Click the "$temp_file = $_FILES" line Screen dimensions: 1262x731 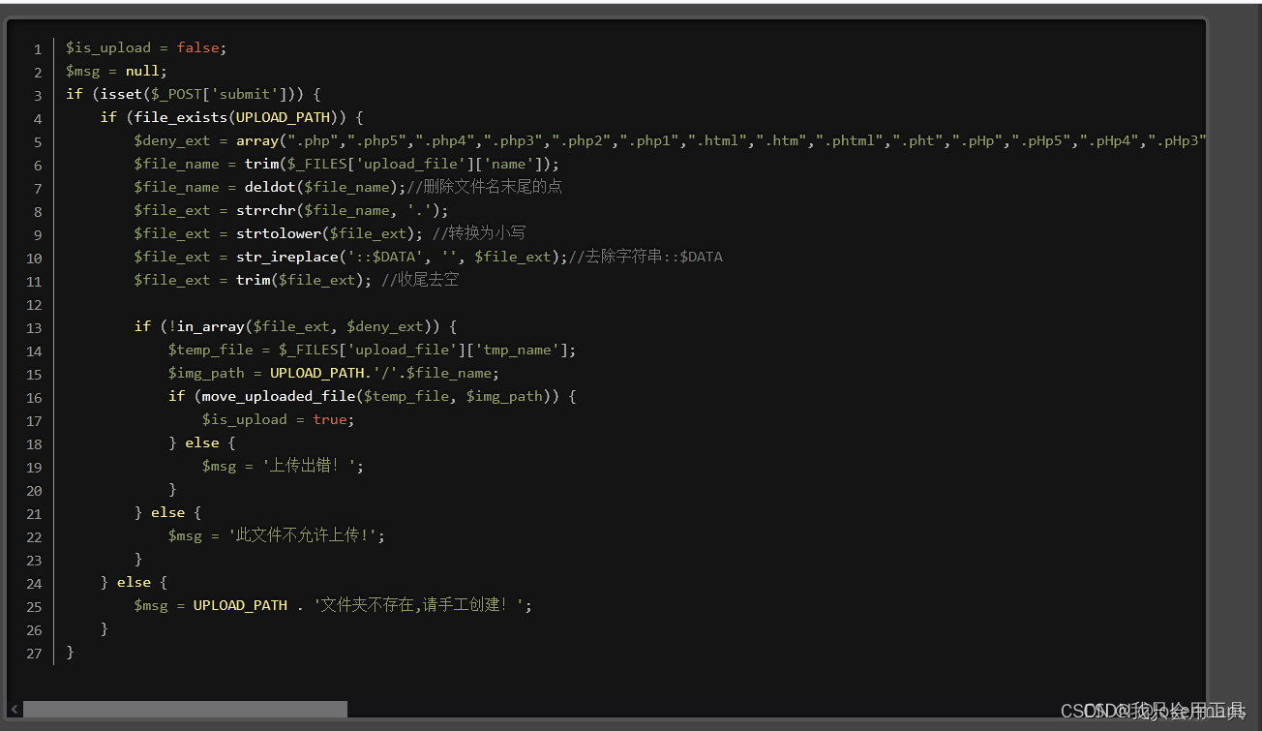[x=372, y=350]
